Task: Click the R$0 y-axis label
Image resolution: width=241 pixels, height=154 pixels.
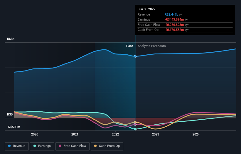Action: (10, 114)
